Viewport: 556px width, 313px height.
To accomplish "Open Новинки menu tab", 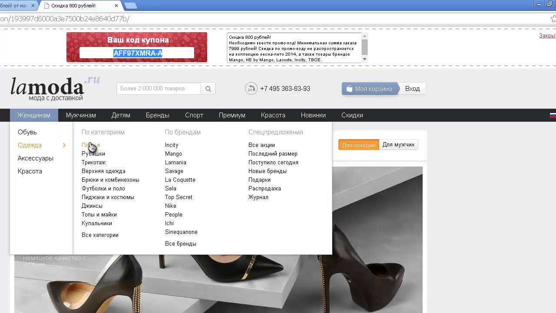I will (313, 115).
